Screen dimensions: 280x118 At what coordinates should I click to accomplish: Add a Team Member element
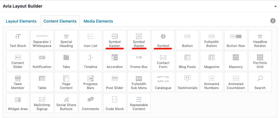coord(18,82)
